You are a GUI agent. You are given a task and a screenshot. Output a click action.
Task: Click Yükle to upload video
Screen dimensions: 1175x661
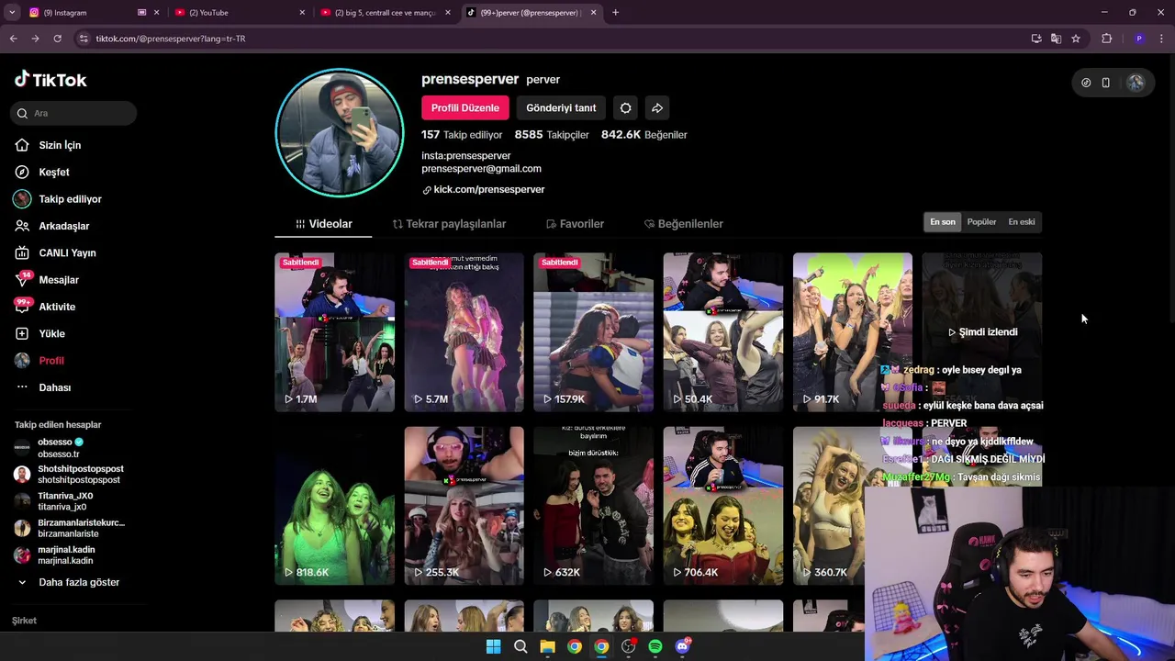pyautogui.click(x=51, y=333)
